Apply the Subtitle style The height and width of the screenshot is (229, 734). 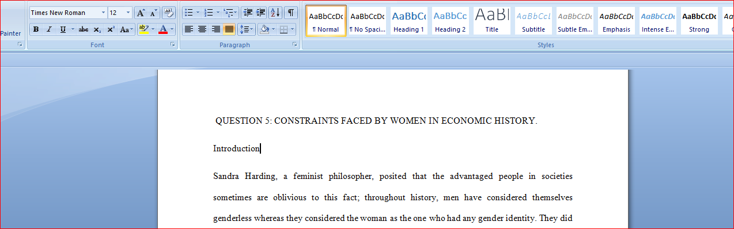pos(534,21)
